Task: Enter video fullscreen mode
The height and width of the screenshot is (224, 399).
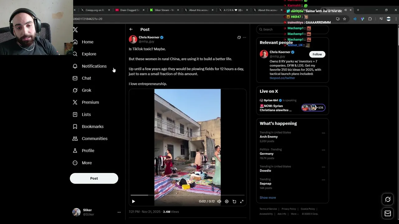Action: [242, 202]
